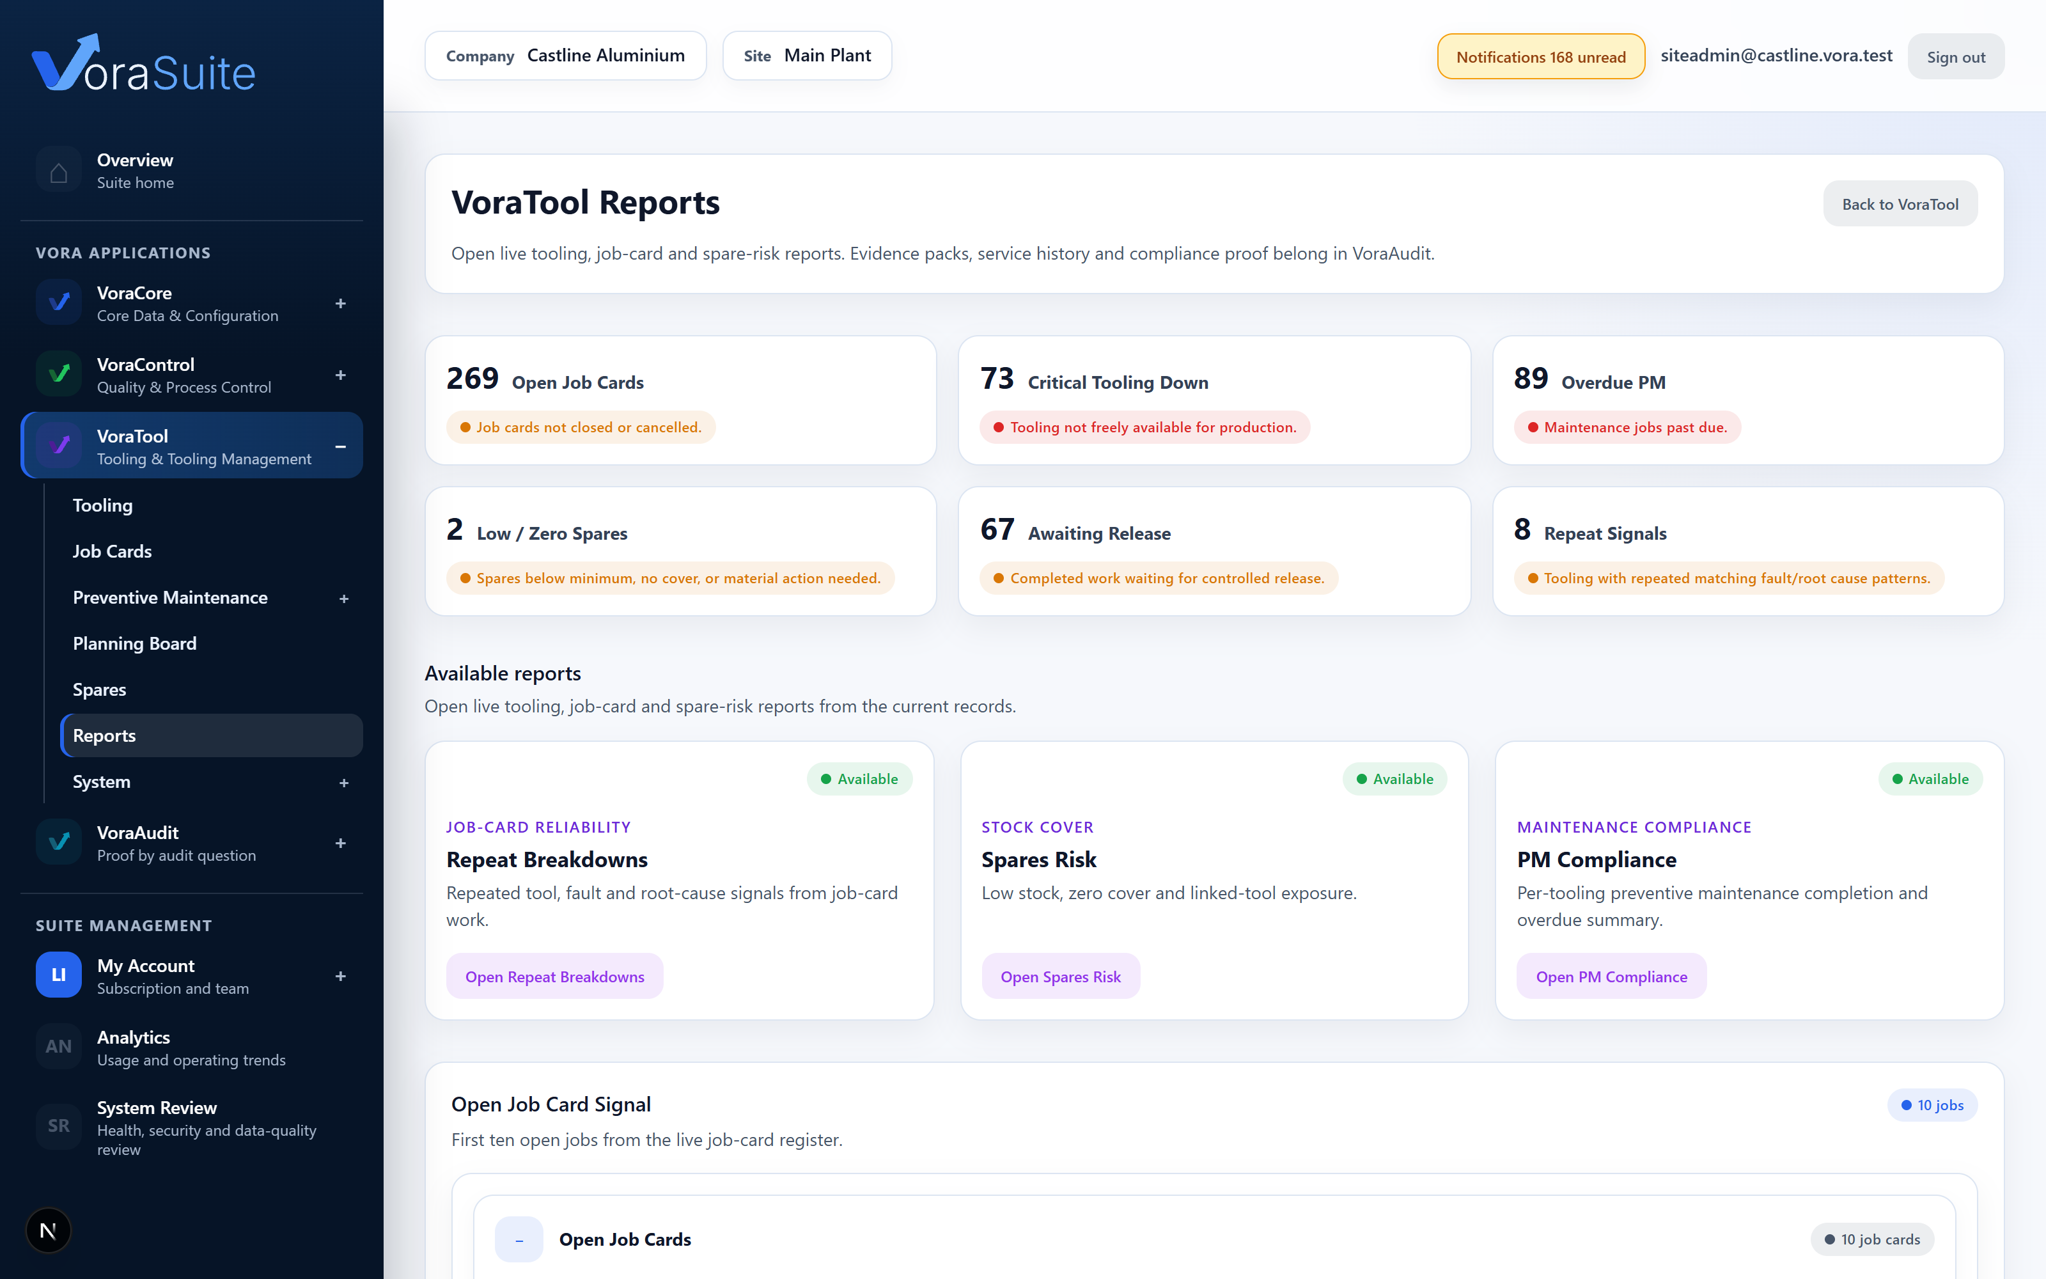
Task: Click 'Completed work waiting for controlled release' tag
Action: (x=1159, y=577)
